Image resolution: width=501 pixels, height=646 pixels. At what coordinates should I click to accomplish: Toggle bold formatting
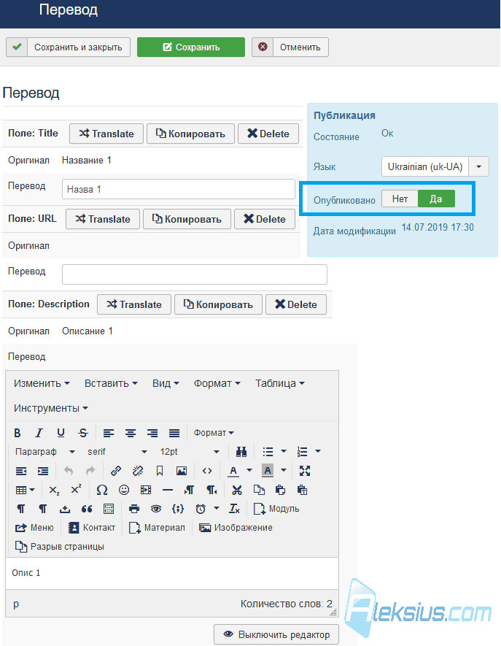[18, 433]
